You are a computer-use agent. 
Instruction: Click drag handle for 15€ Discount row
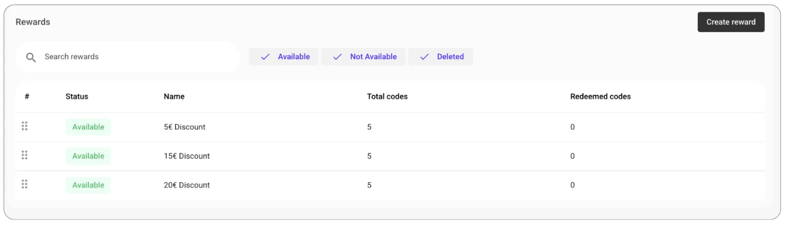(x=25, y=155)
